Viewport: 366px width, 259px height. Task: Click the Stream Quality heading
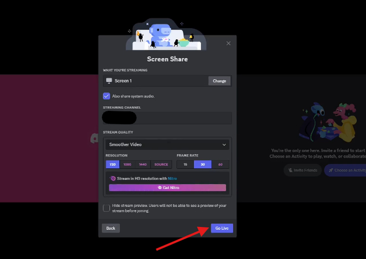(x=118, y=132)
